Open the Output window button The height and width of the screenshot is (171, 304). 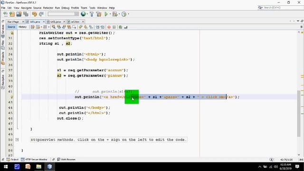tap(12, 160)
